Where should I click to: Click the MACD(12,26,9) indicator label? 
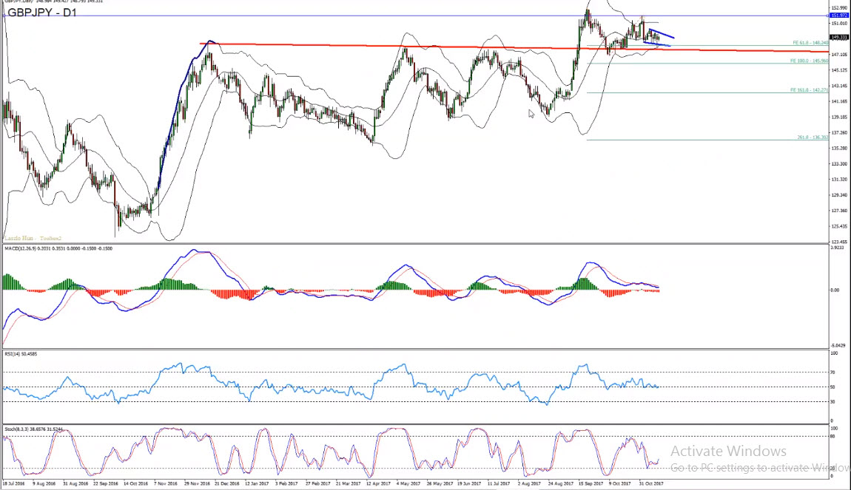tap(58, 249)
